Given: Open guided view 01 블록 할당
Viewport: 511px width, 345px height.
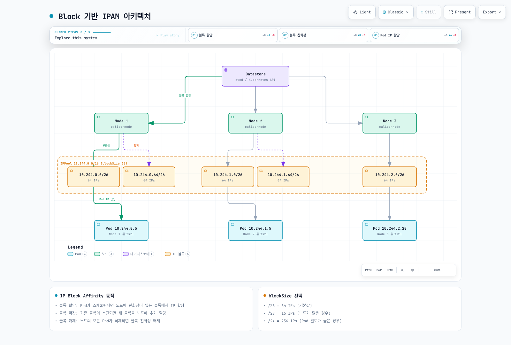Looking at the screenshot, I should point(233,35).
